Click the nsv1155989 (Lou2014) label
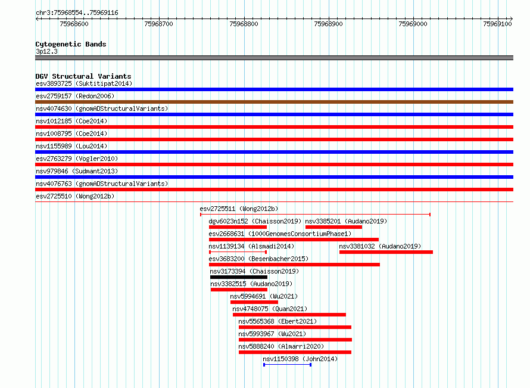 point(71,146)
